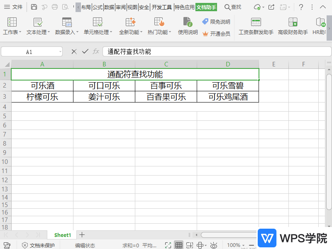Select the Sheet1 worksheet tab
The height and width of the screenshot is (249, 332).
click(x=62, y=235)
